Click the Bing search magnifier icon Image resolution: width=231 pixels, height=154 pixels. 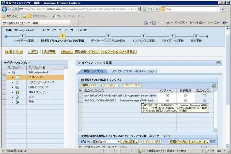[x=223, y=9]
